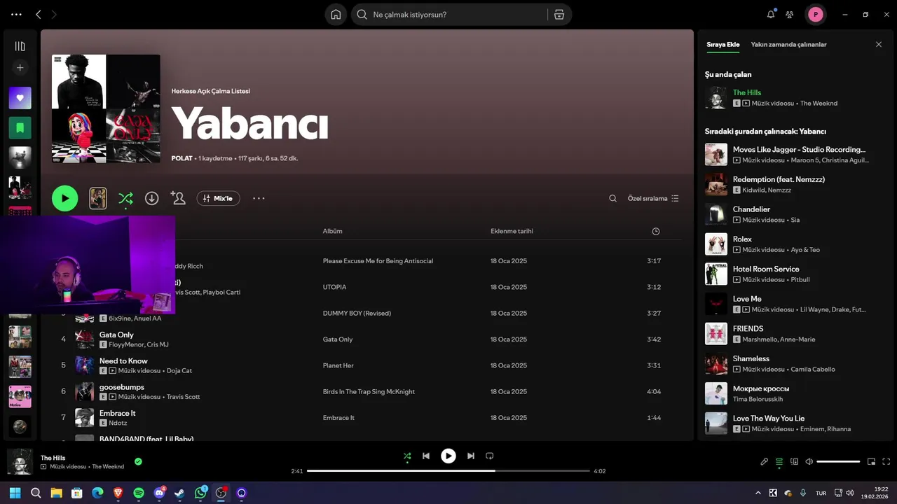Screen dimensions: 897x504
Task: Toggle repeat in the player bar
Action: [x=490, y=456]
